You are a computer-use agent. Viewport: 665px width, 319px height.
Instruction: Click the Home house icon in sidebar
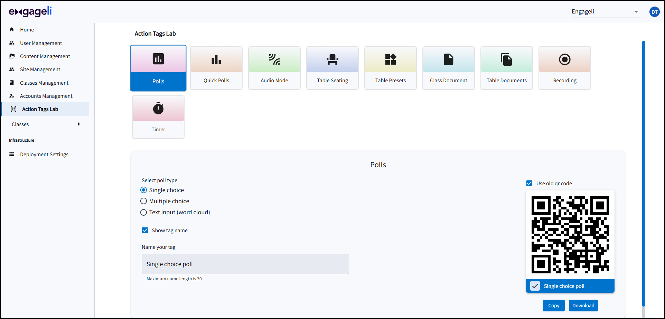(12, 29)
